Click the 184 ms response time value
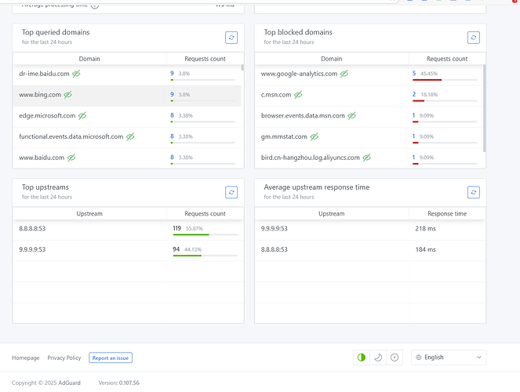The height and width of the screenshot is (392, 520). click(425, 249)
